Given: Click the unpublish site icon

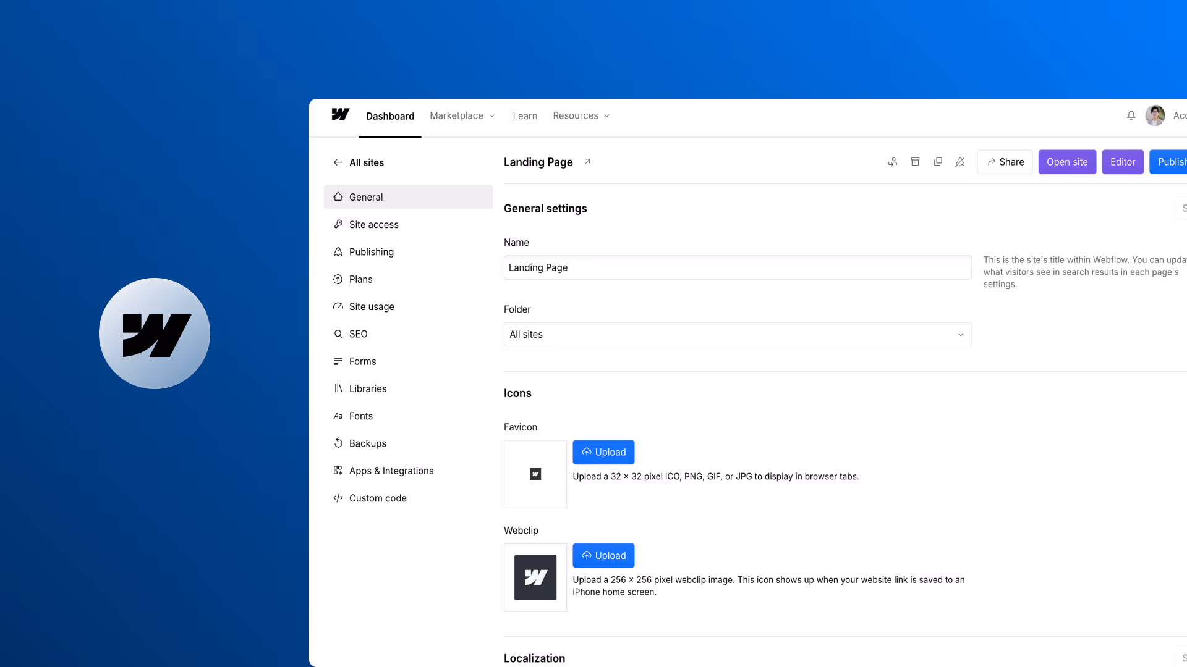Looking at the screenshot, I should pos(960,162).
